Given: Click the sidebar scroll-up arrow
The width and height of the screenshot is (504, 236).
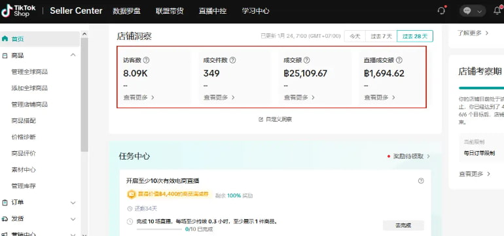Looking at the screenshot, I should 84,34.
